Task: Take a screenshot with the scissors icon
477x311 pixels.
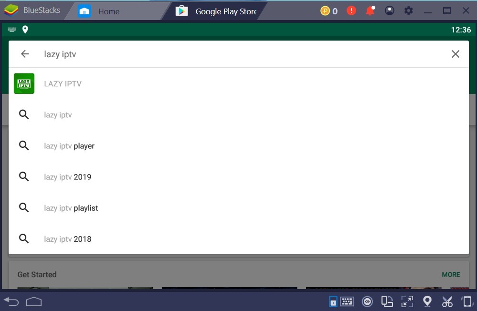Action: [x=447, y=301]
